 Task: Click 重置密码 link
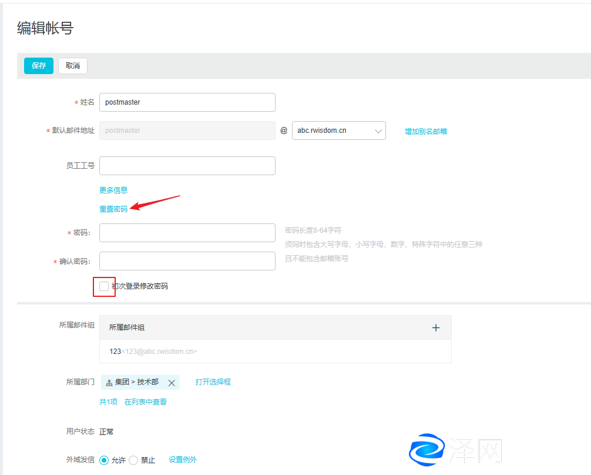[x=113, y=209]
